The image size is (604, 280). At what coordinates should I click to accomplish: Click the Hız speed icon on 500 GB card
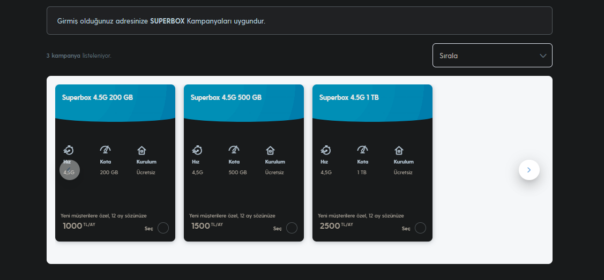(x=197, y=150)
